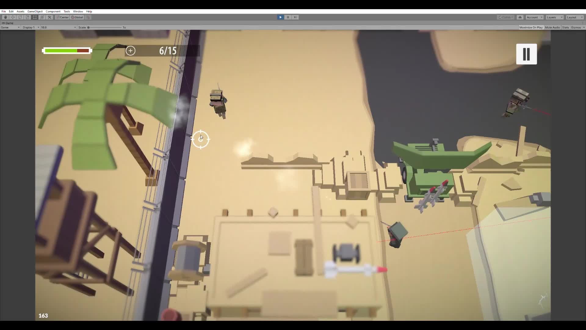Select the Hand tool
The width and height of the screenshot is (586, 330).
5,17
